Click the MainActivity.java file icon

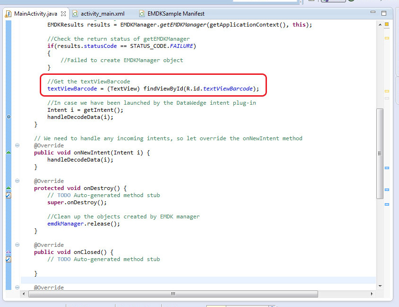pos(8,14)
